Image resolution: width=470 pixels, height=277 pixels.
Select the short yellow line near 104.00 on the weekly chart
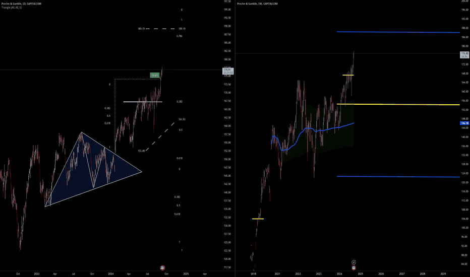pyautogui.click(x=258, y=219)
